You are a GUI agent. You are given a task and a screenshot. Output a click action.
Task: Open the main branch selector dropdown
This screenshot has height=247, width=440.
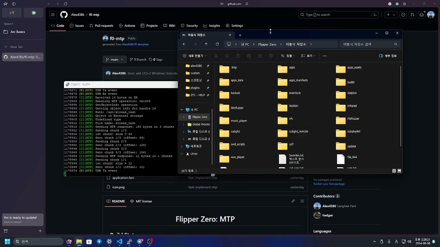coord(114,59)
